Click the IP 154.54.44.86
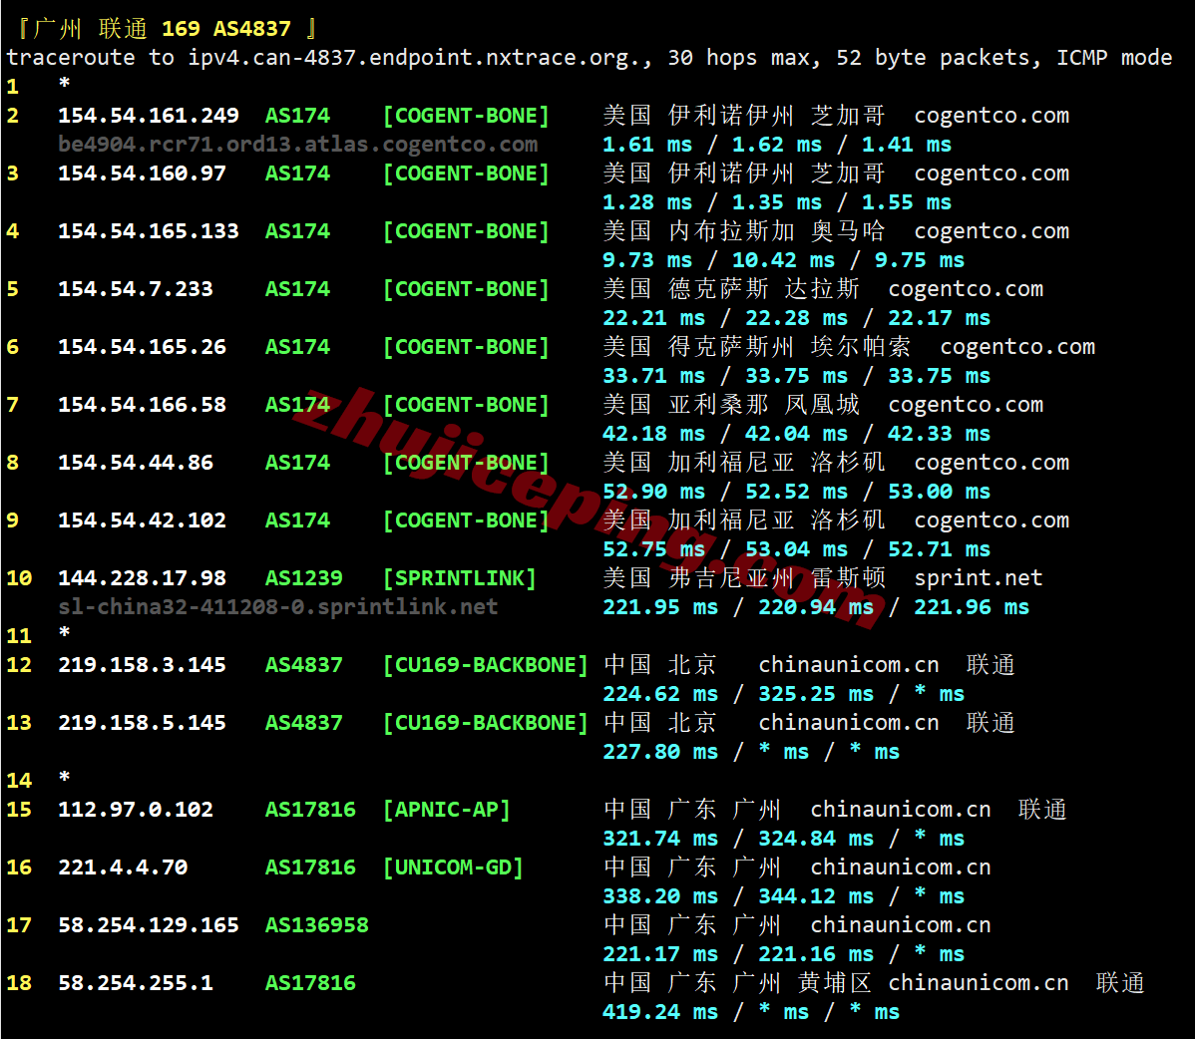The height and width of the screenshot is (1039, 1195). pos(136,463)
